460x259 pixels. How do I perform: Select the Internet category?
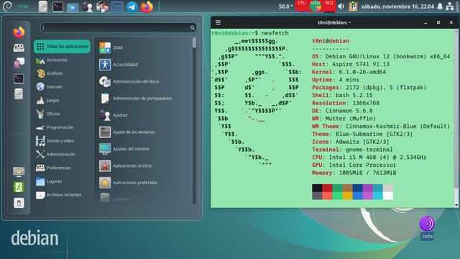coord(62,87)
